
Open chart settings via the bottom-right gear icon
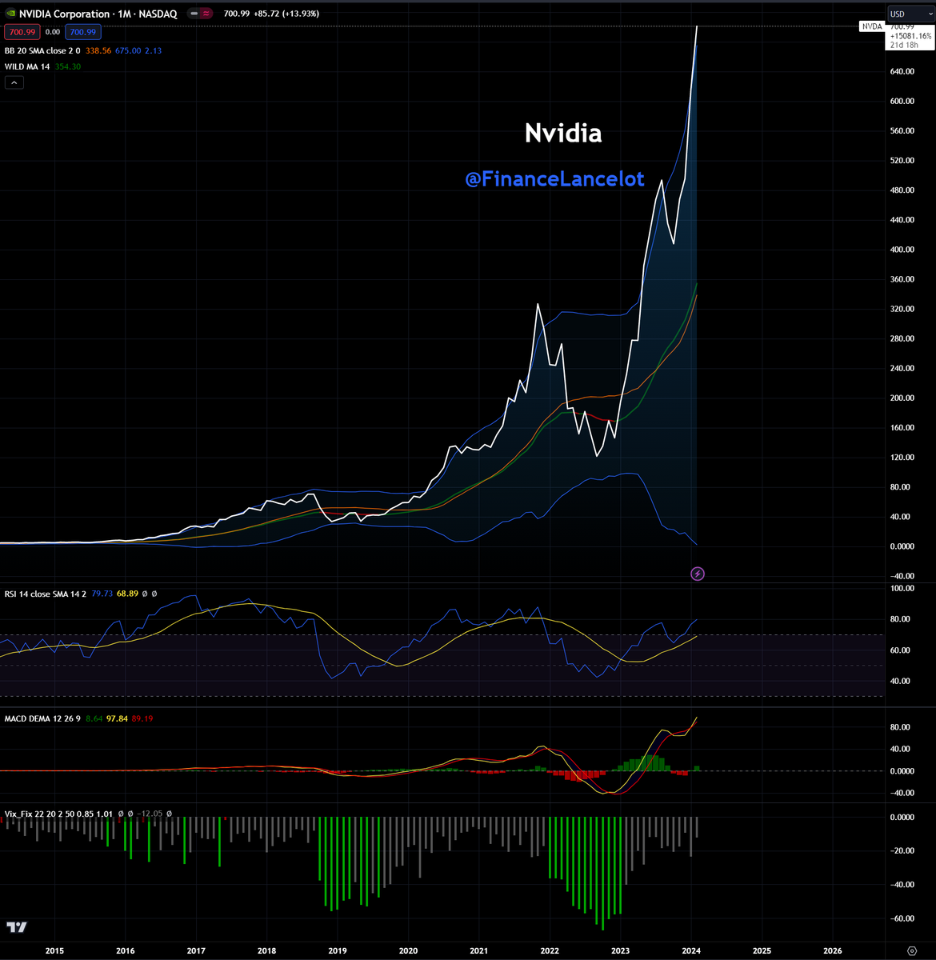point(912,950)
